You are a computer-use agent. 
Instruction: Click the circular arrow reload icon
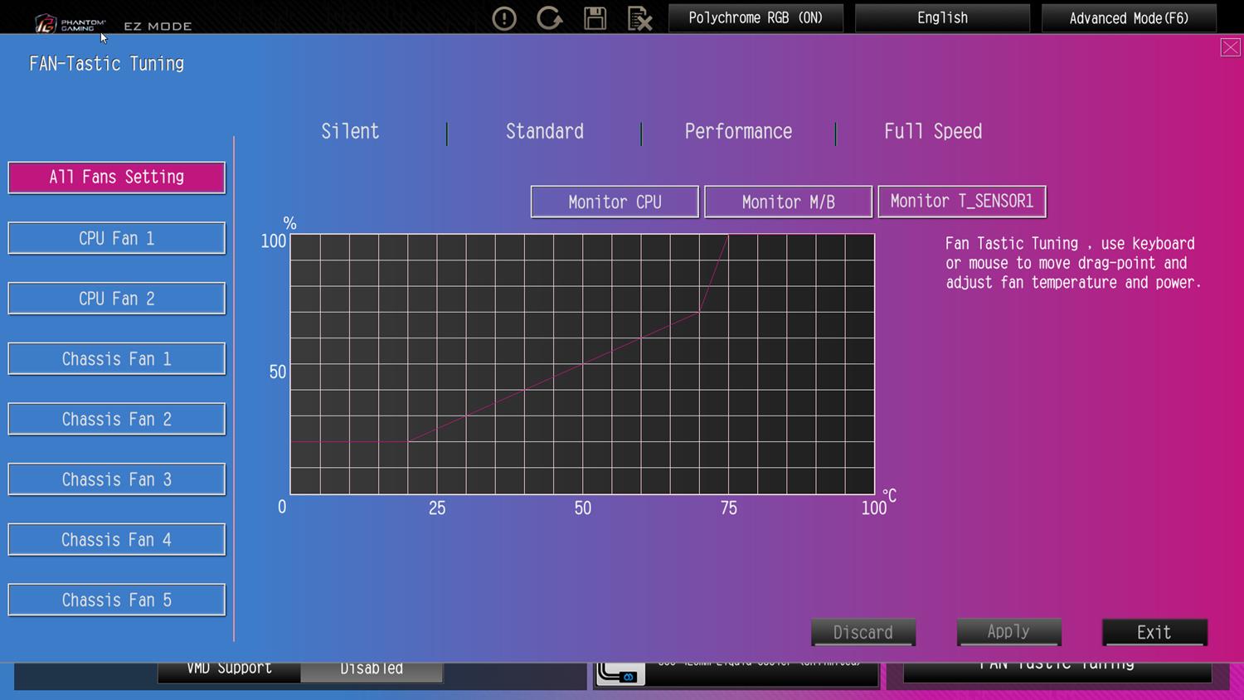tap(549, 18)
